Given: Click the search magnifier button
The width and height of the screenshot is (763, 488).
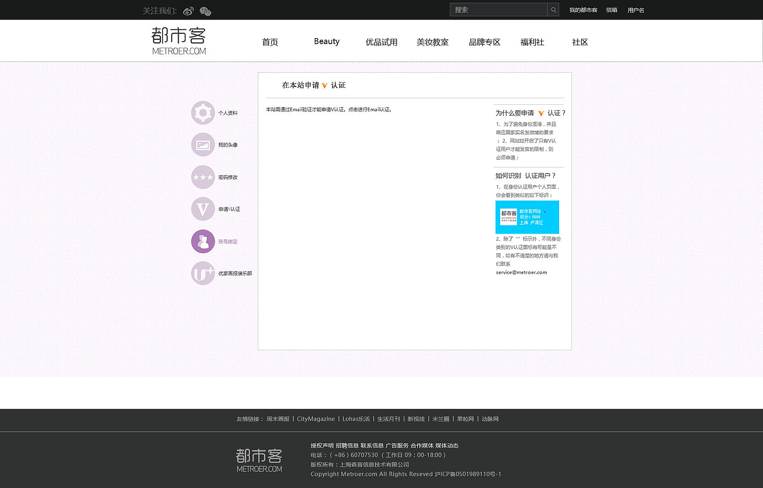Looking at the screenshot, I should (553, 10).
